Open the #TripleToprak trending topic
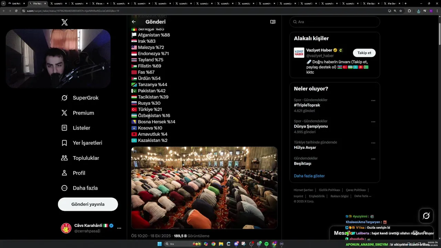The width and height of the screenshot is (441, 248). click(x=307, y=105)
